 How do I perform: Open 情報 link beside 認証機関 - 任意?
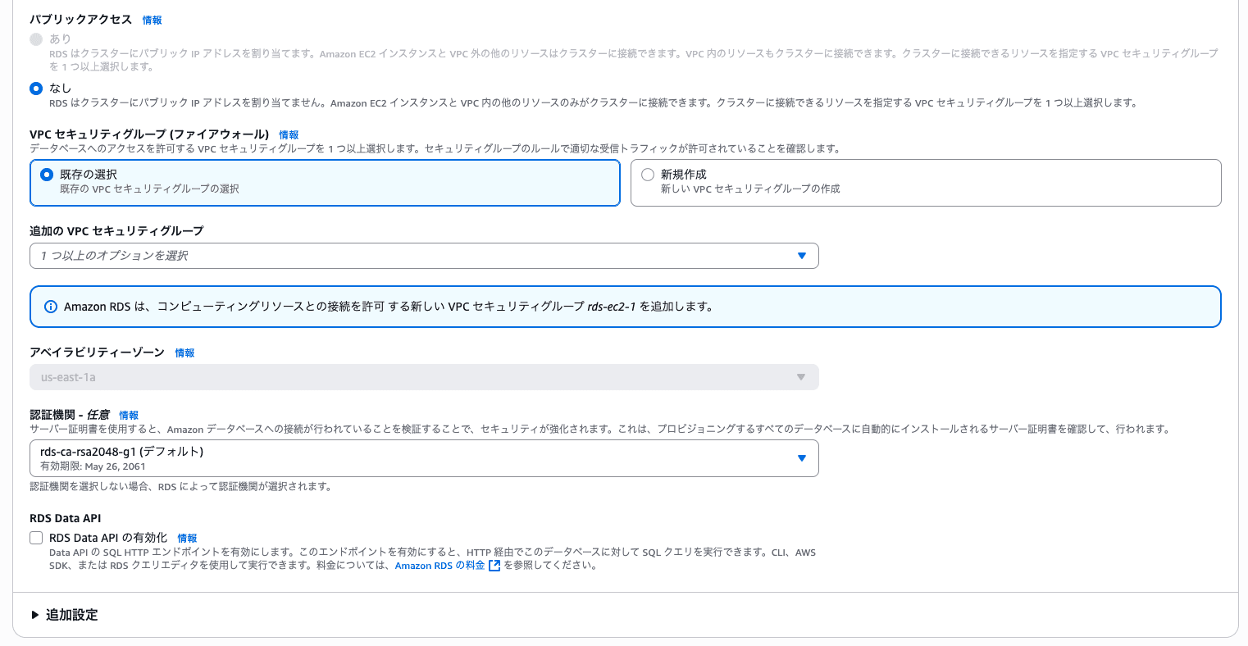129,416
